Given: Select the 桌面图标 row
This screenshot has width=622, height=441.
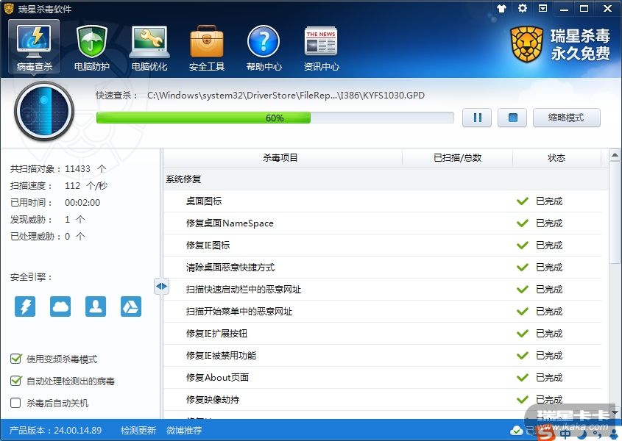Looking at the screenshot, I should click(383, 201).
